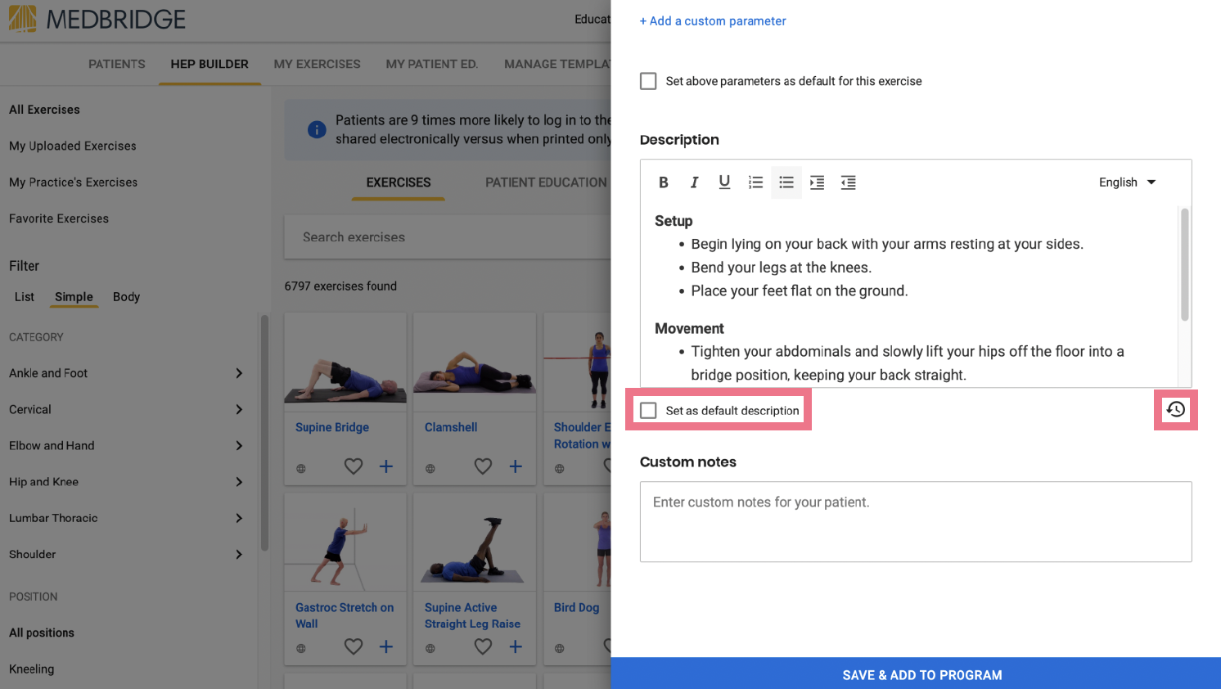This screenshot has width=1221, height=689.
Task: Select the Simple filter view
Action: (74, 297)
